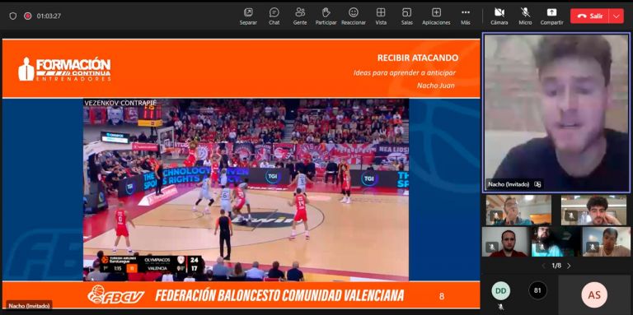Open the Chat panel
This screenshot has width=633, height=315.
pos(274,16)
